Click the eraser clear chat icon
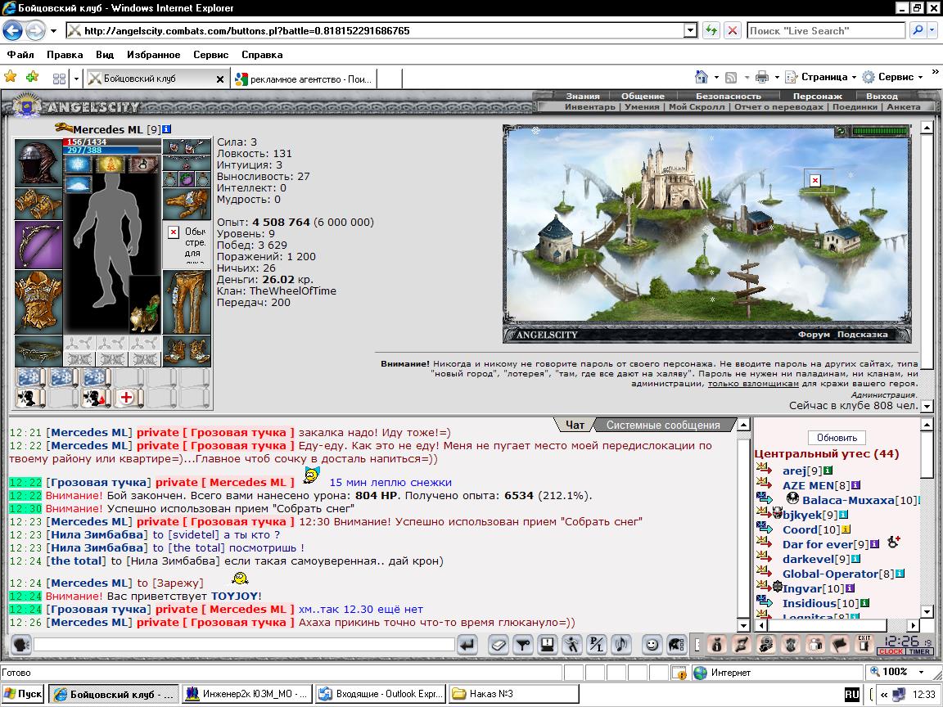 (498, 645)
